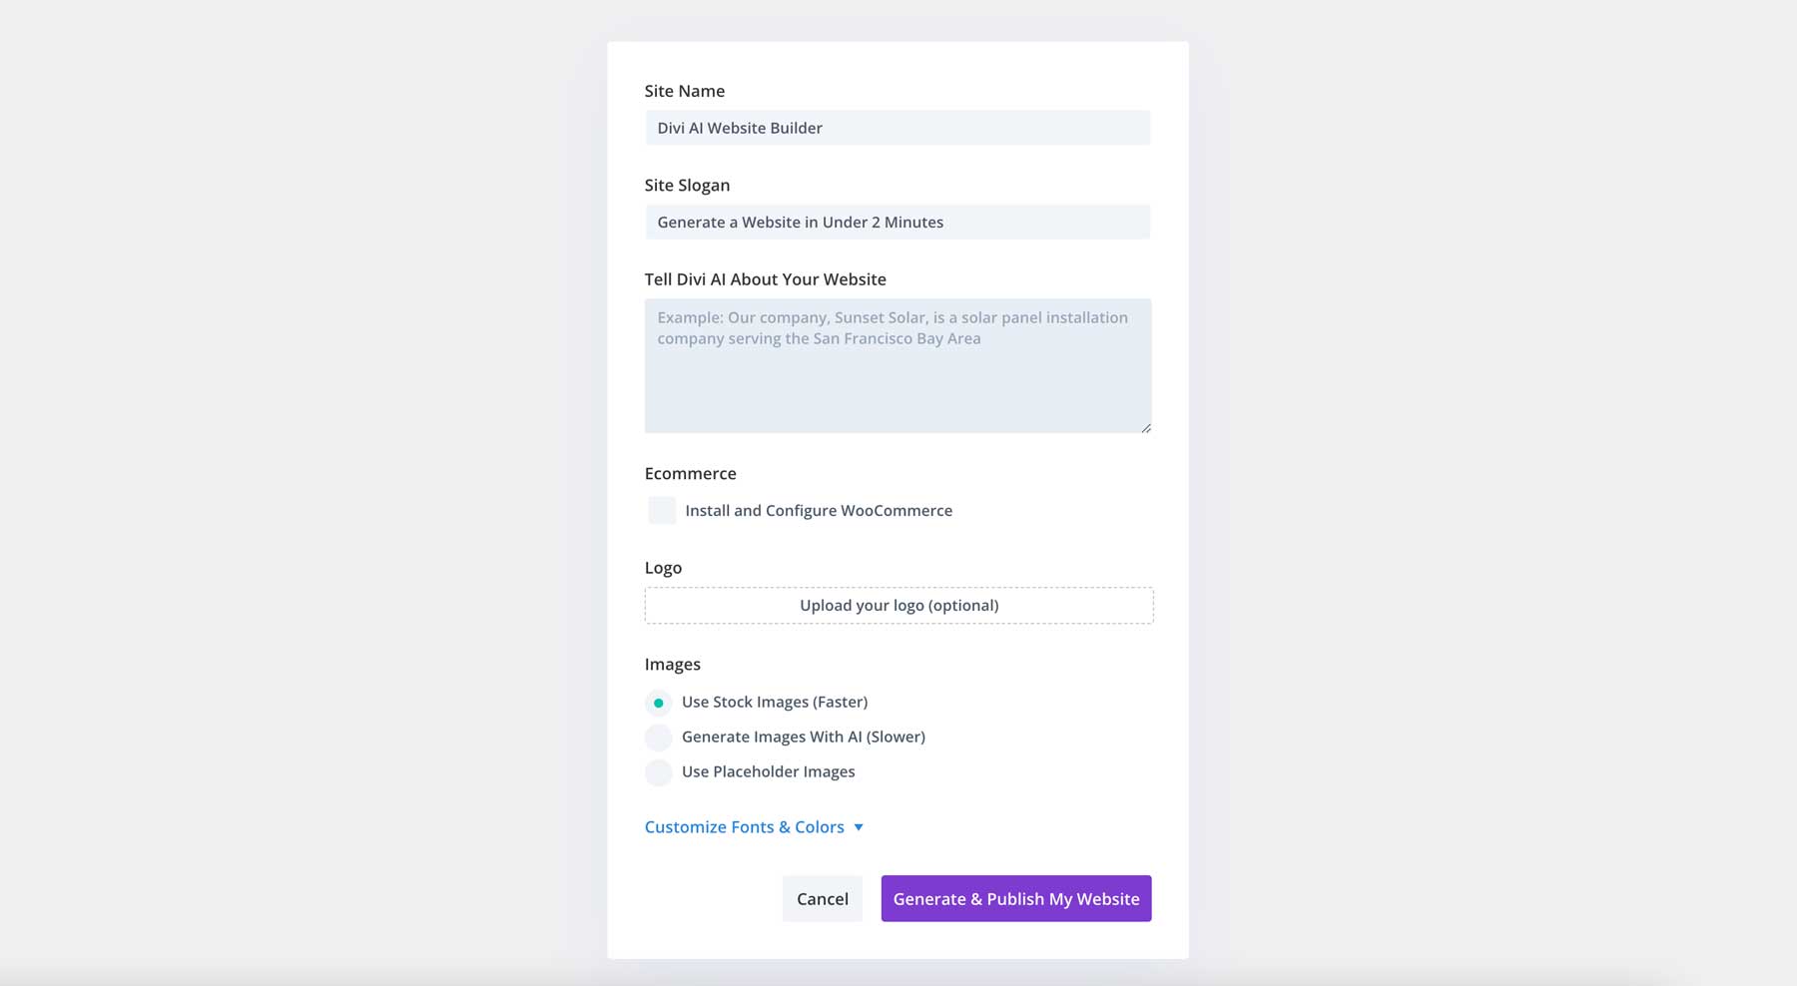Select Generate Images With AI (Slower)
This screenshot has width=1797, height=986.
(658, 737)
